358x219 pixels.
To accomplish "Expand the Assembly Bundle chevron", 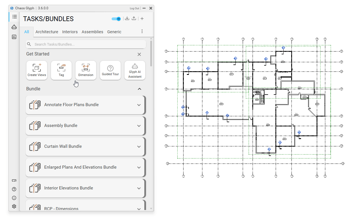I will coord(139,126).
